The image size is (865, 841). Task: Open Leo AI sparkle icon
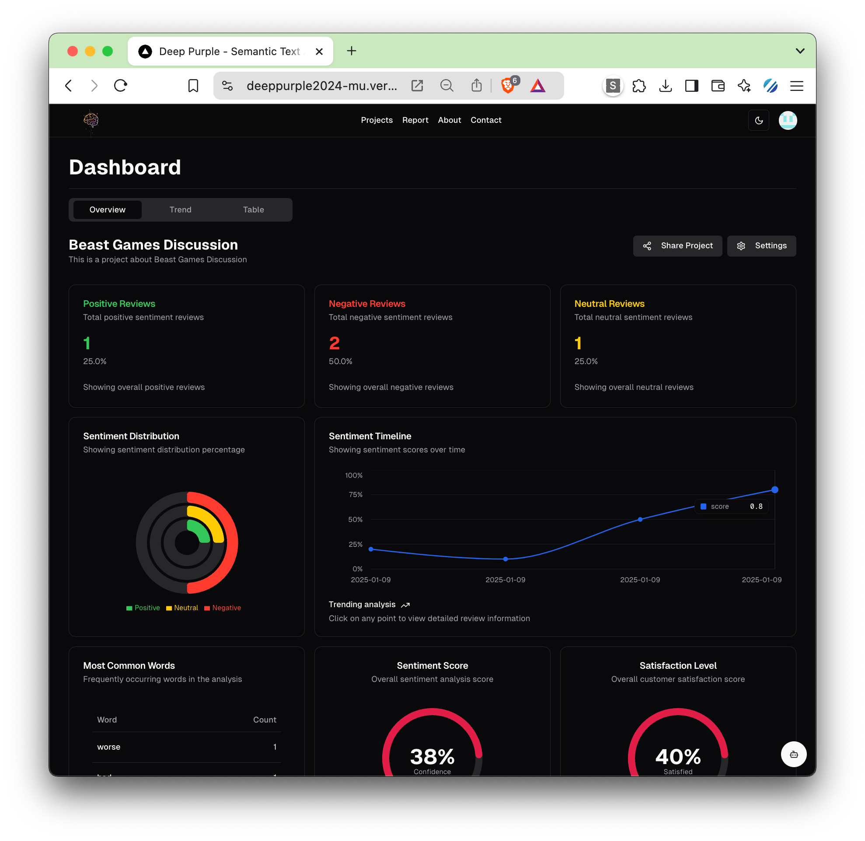(744, 86)
